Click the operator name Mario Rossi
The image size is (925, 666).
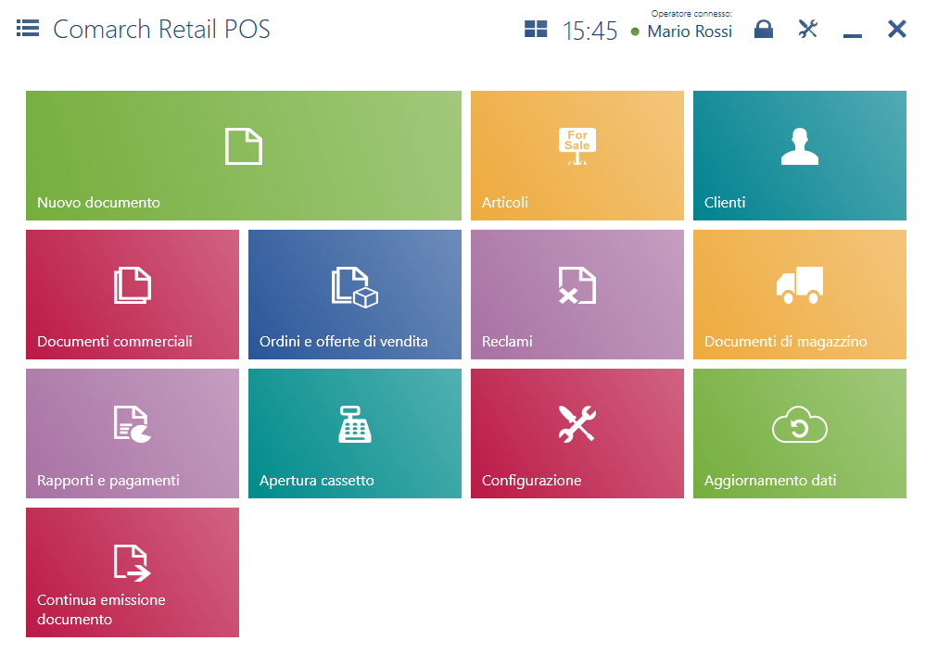click(690, 31)
